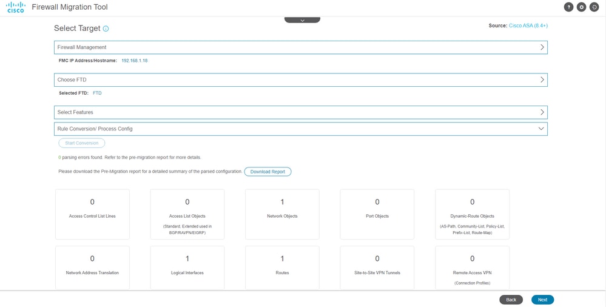Click the info icon beside Select Target
Viewport: 606px width, 307px height.
coord(106,29)
